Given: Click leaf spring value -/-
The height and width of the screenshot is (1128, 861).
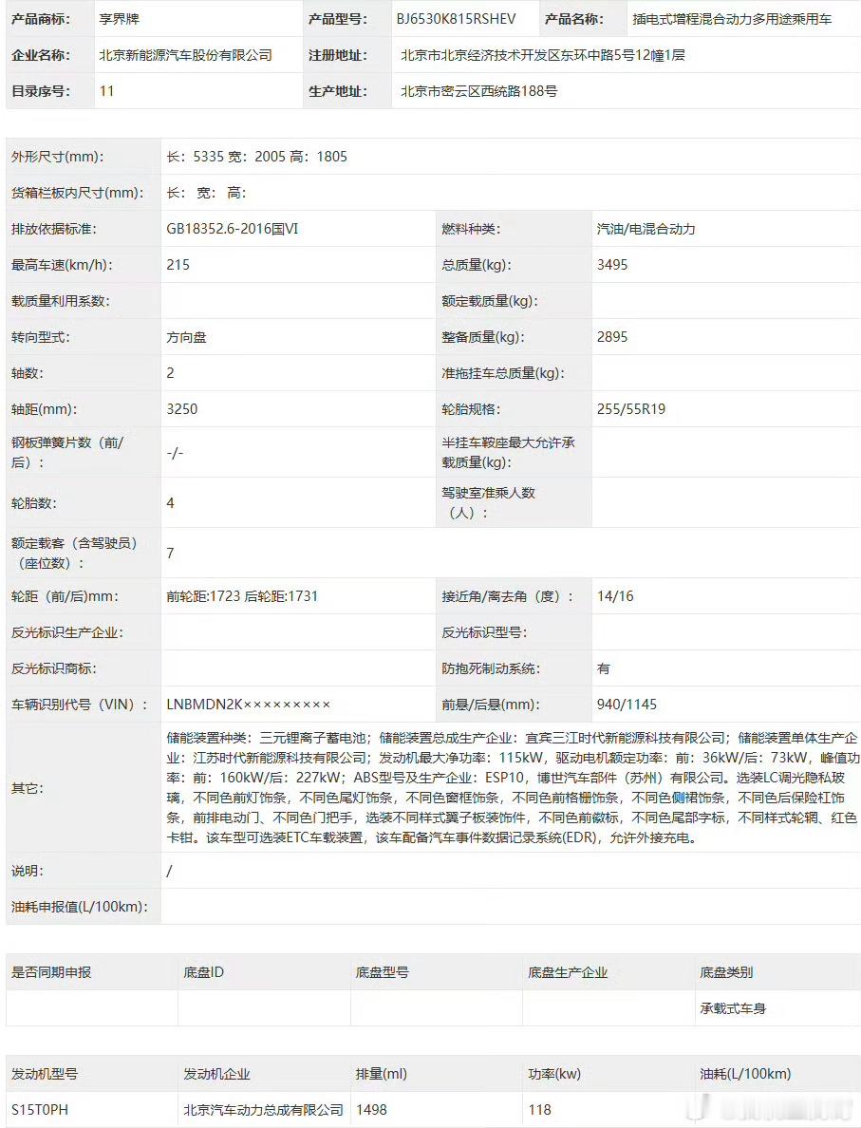Looking at the screenshot, I should [175, 453].
